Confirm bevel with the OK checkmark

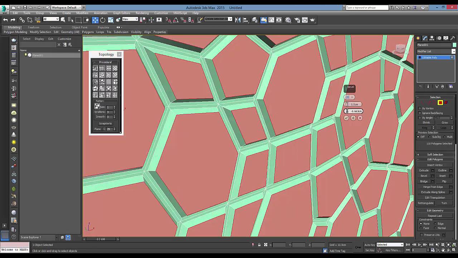(x=346, y=118)
